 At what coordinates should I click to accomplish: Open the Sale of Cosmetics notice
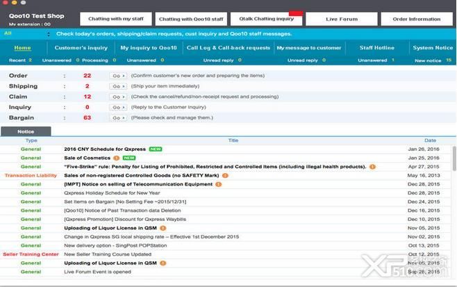pyautogui.click(x=87, y=158)
